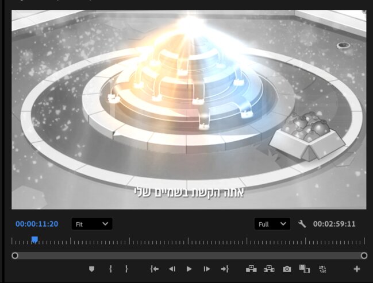Step back one frame

tap(172, 269)
